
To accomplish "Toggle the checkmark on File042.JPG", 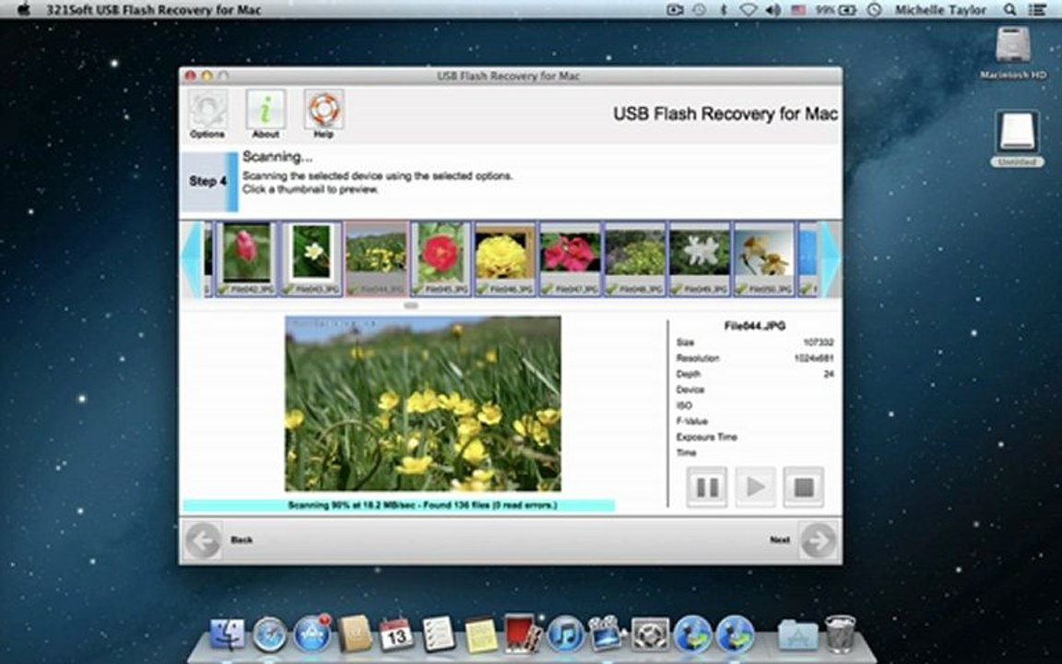I will point(221,290).
